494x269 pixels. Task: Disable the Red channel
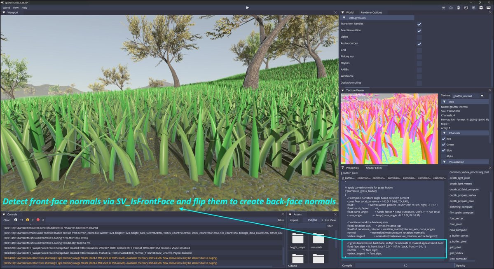tap(443, 138)
